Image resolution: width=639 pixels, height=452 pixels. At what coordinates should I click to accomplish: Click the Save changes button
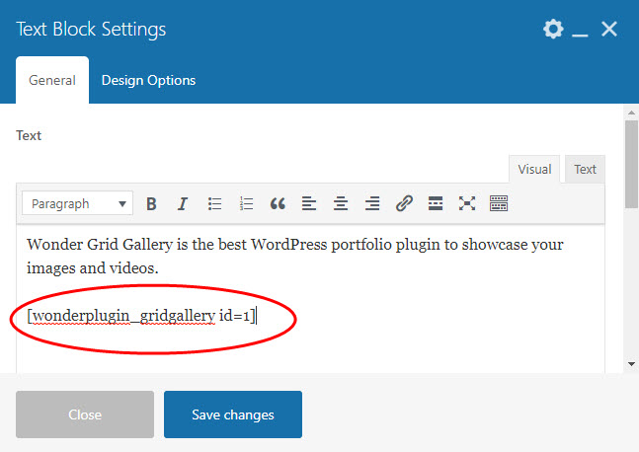[x=233, y=414]
